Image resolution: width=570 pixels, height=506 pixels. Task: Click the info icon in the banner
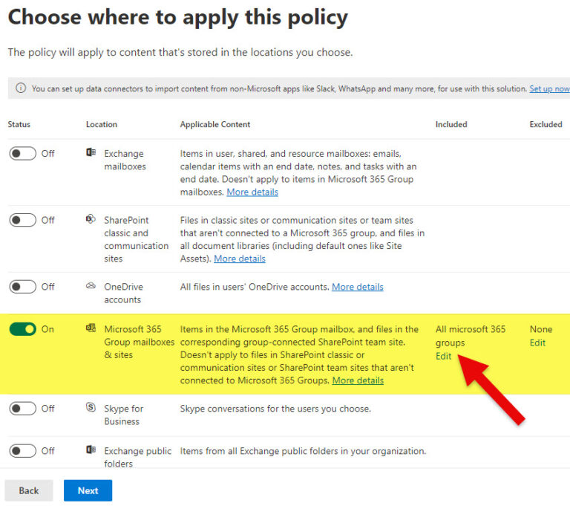[x=21, y=88]
